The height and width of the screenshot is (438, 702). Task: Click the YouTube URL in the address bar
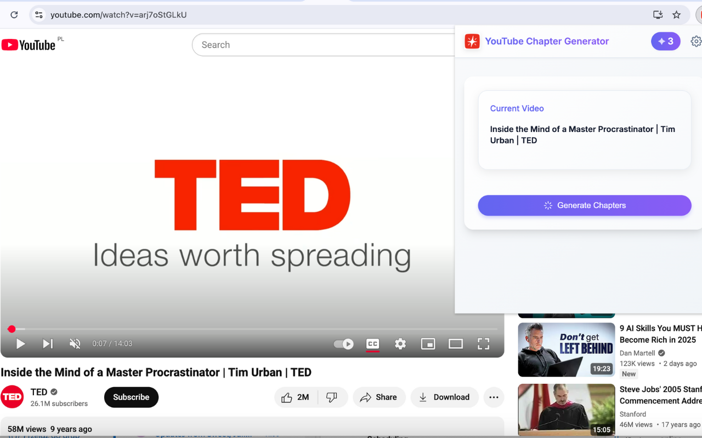coord(118,15)
